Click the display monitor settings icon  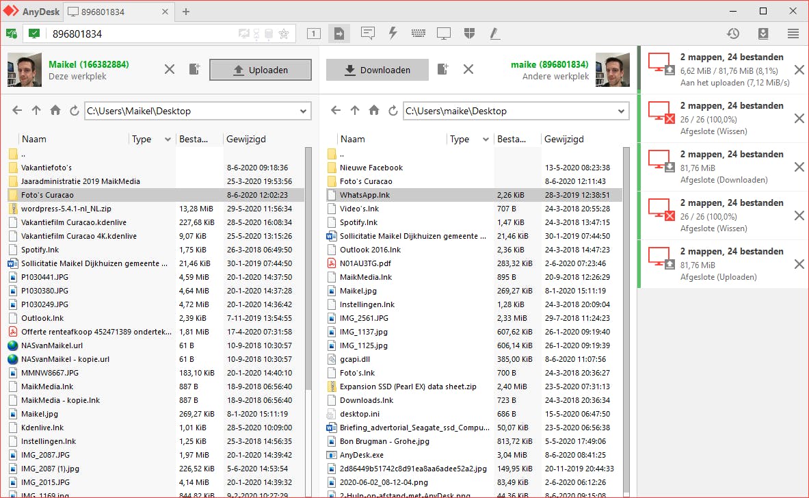click(444, 33)
